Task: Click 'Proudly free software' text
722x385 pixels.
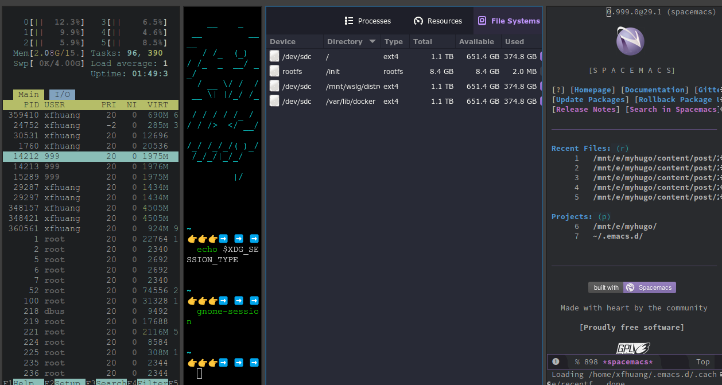Action: click(x=632, y=327)
